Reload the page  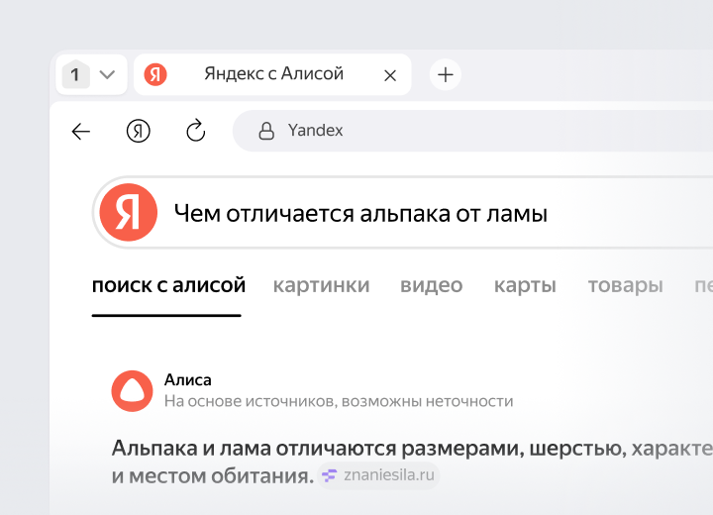pyautogui.click(x=196, y=131)
